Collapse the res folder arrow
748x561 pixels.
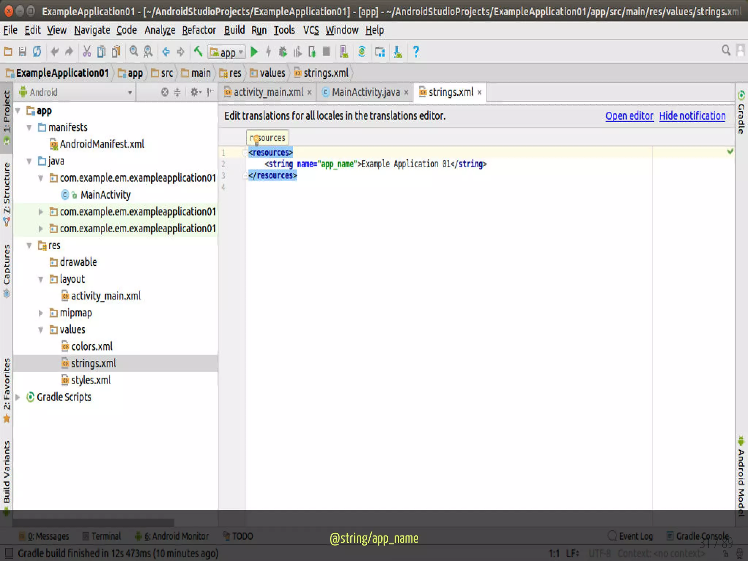29,246
